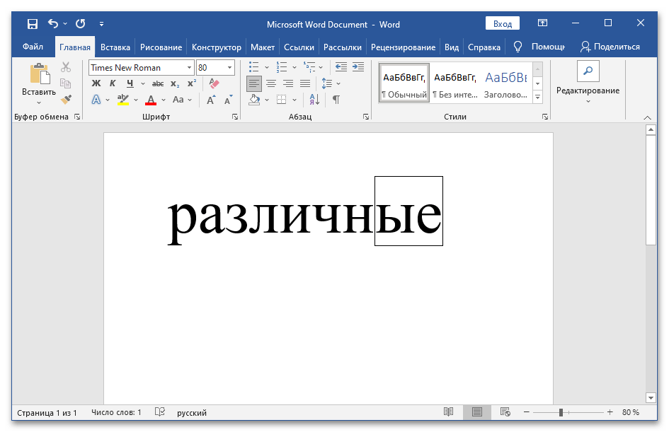Image resolution: width=669 pixels, height=432 pixels.
Task: Align text right
Action: [288, 83]
